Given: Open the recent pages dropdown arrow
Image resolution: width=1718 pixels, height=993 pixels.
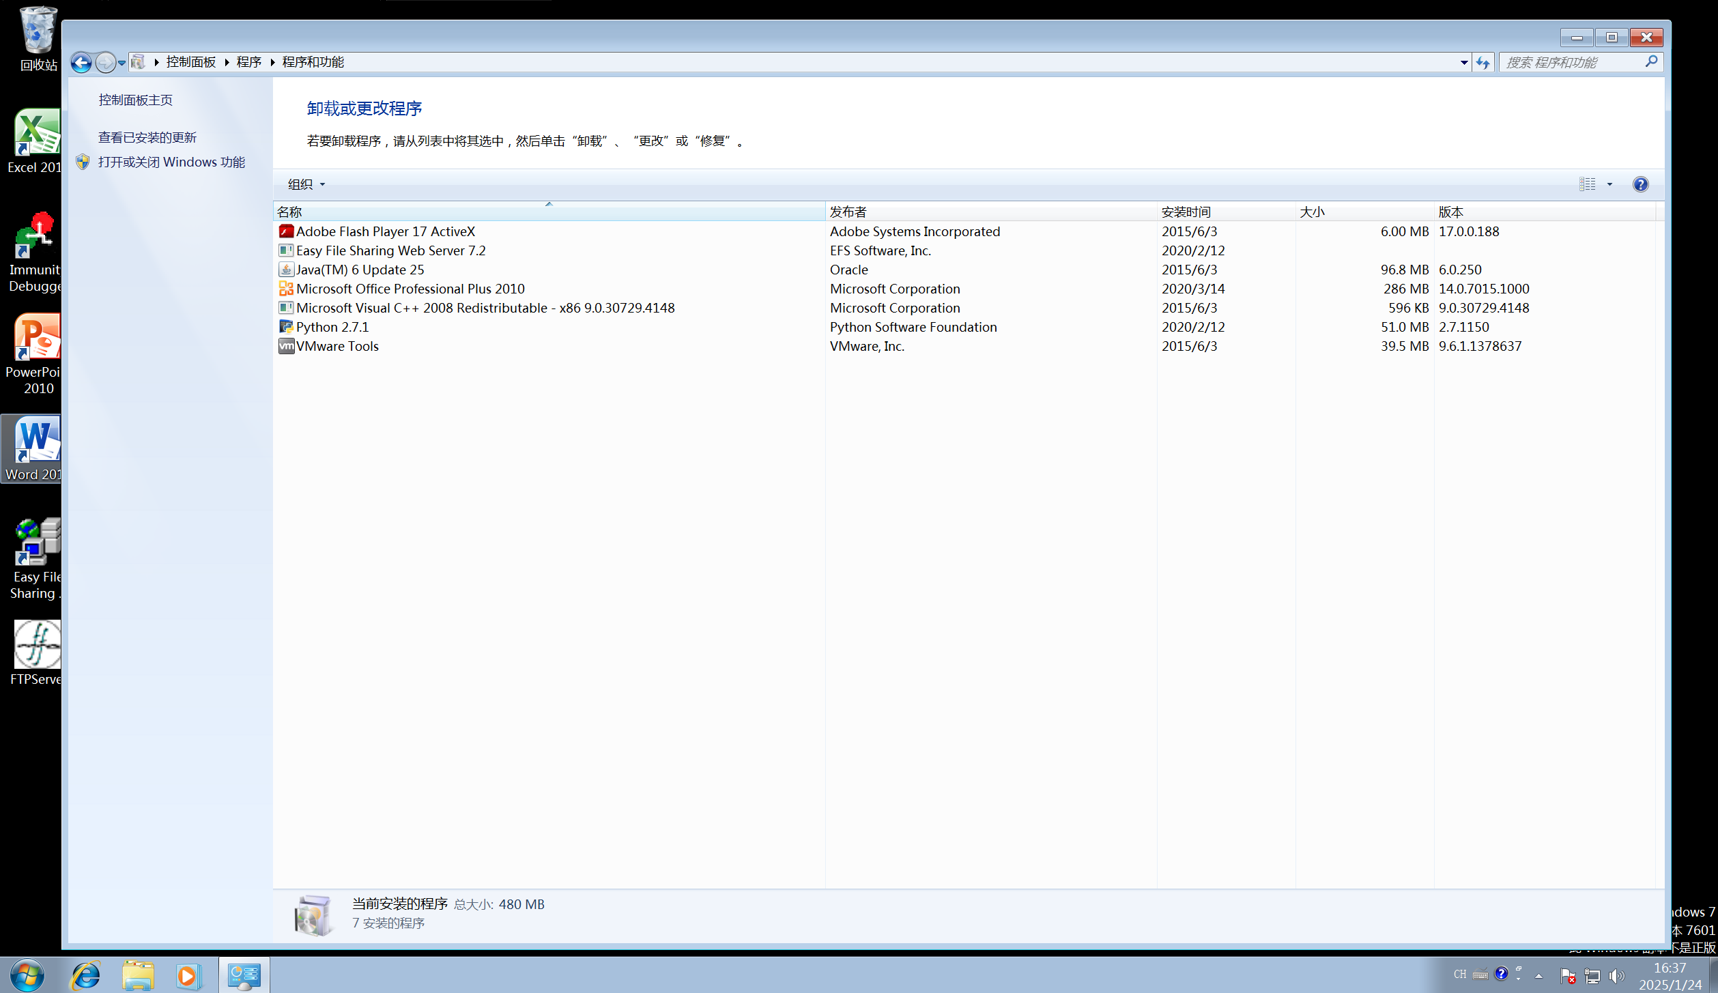Looking at the screenshot, I should coord(121,63).
